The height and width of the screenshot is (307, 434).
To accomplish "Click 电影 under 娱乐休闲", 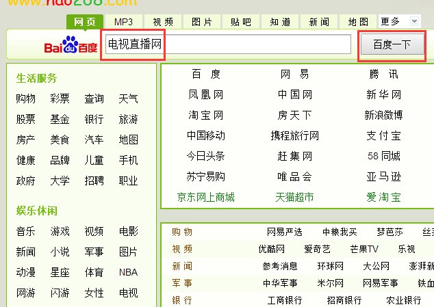I will pyautogui.click(x=128, y=231).
